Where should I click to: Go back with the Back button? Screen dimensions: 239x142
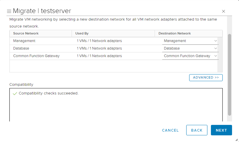(197, 130)
